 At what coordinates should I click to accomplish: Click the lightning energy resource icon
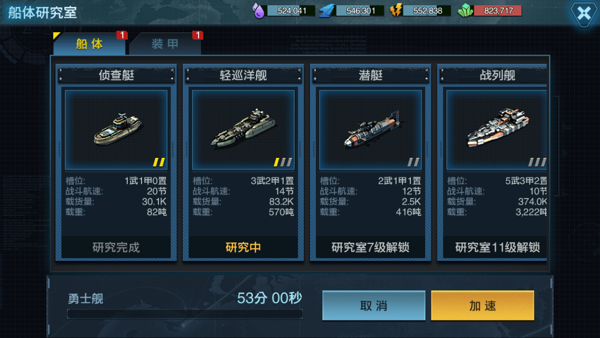tap(396, 11)
